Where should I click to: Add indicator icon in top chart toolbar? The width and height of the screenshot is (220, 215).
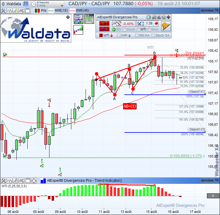(9, 11)
